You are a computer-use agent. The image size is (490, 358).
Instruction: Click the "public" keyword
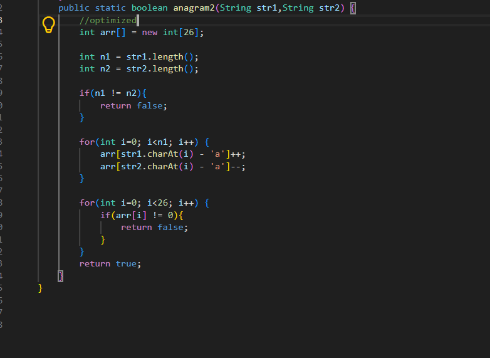click(74, 8)
